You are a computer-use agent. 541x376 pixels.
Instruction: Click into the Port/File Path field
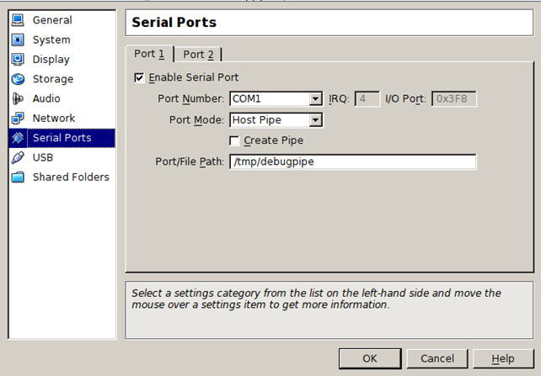(x=352, y=162)
